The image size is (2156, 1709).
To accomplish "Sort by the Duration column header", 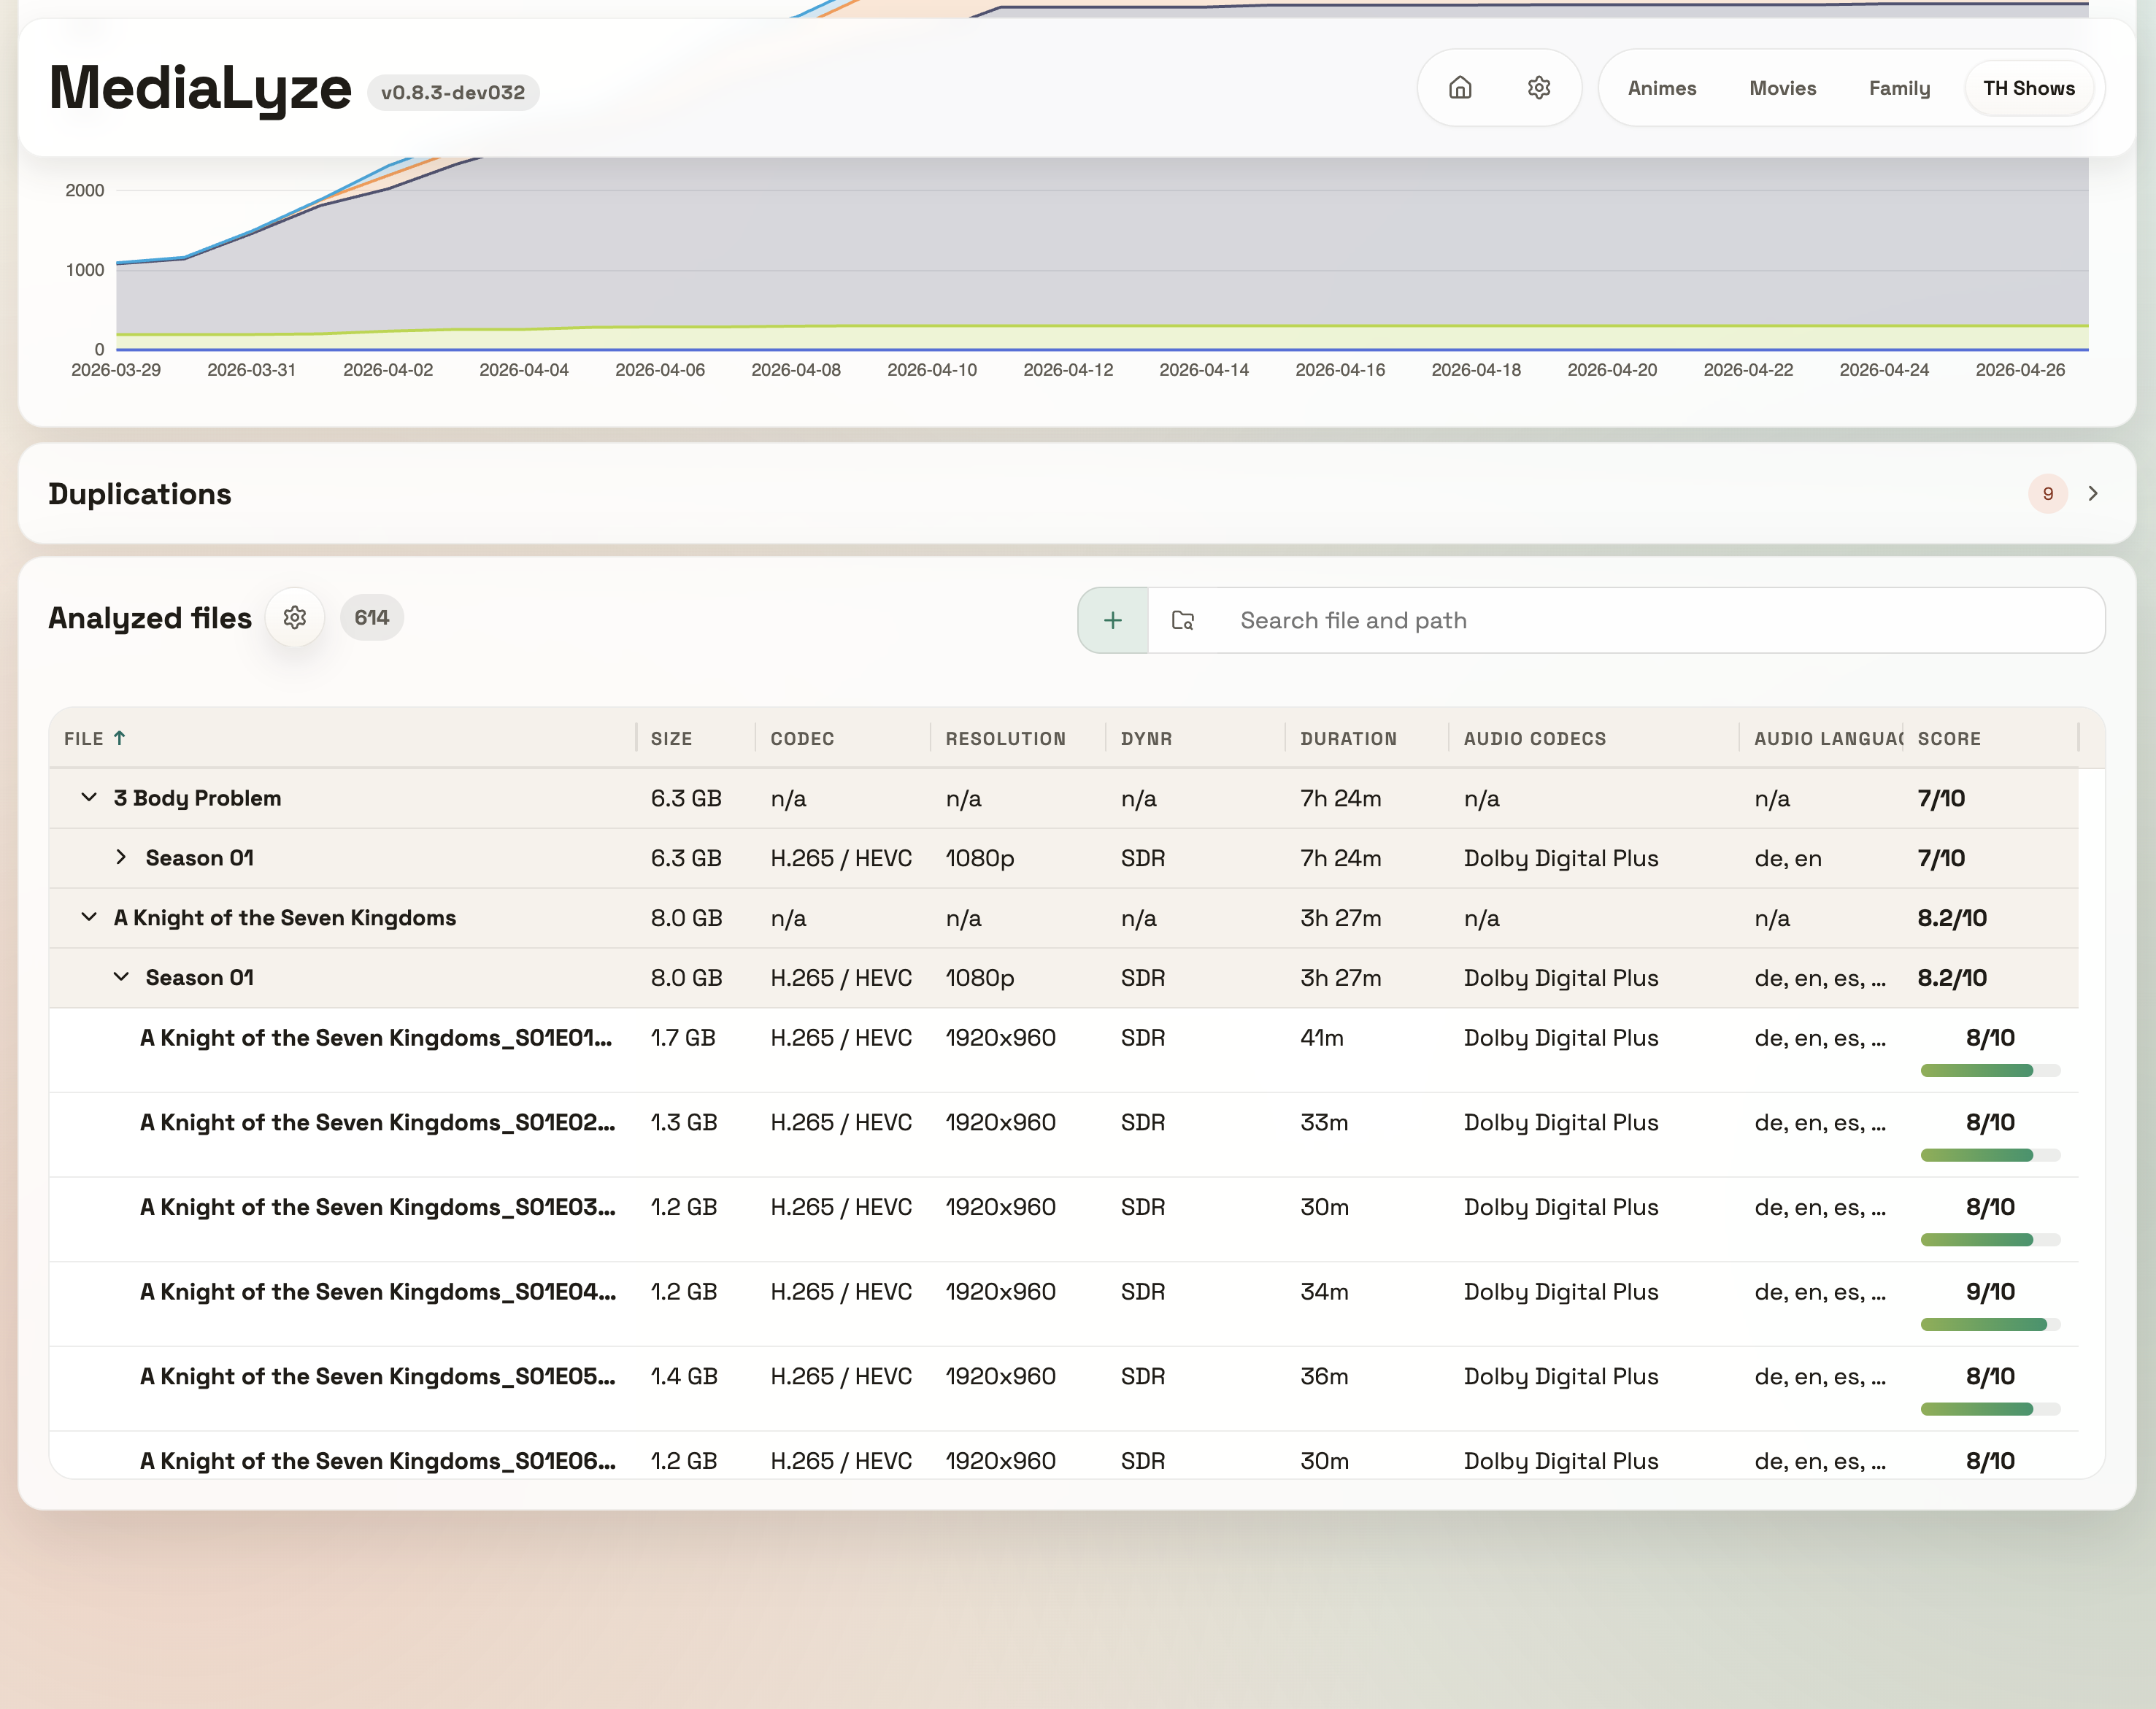I will click(1348, 739).
